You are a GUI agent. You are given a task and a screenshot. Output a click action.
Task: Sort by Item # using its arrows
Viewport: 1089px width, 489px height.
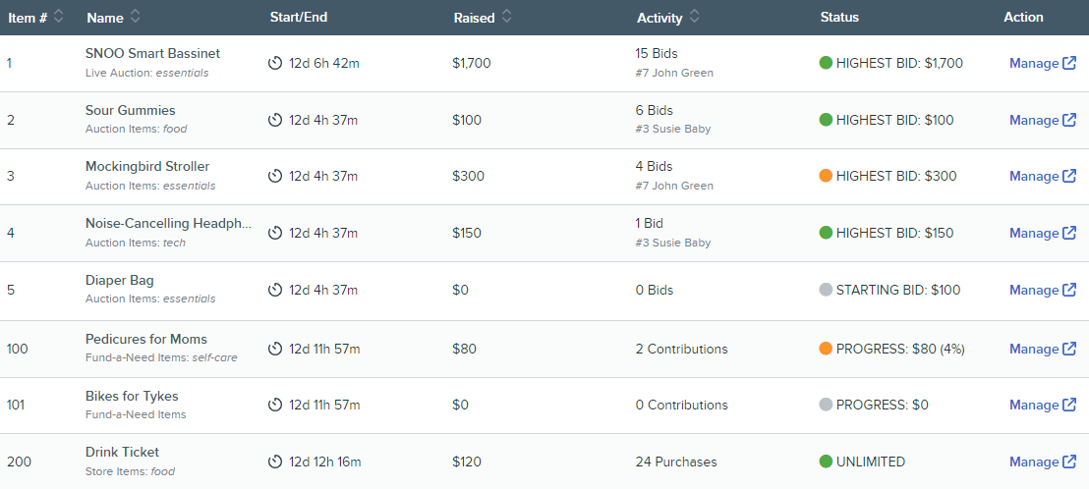coord(58,18)
